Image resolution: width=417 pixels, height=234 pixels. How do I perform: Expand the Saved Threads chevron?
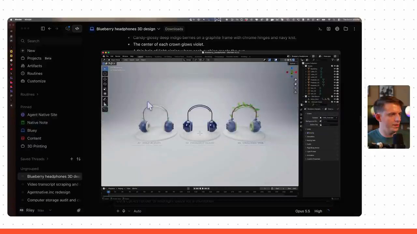[x=48, y=159]
